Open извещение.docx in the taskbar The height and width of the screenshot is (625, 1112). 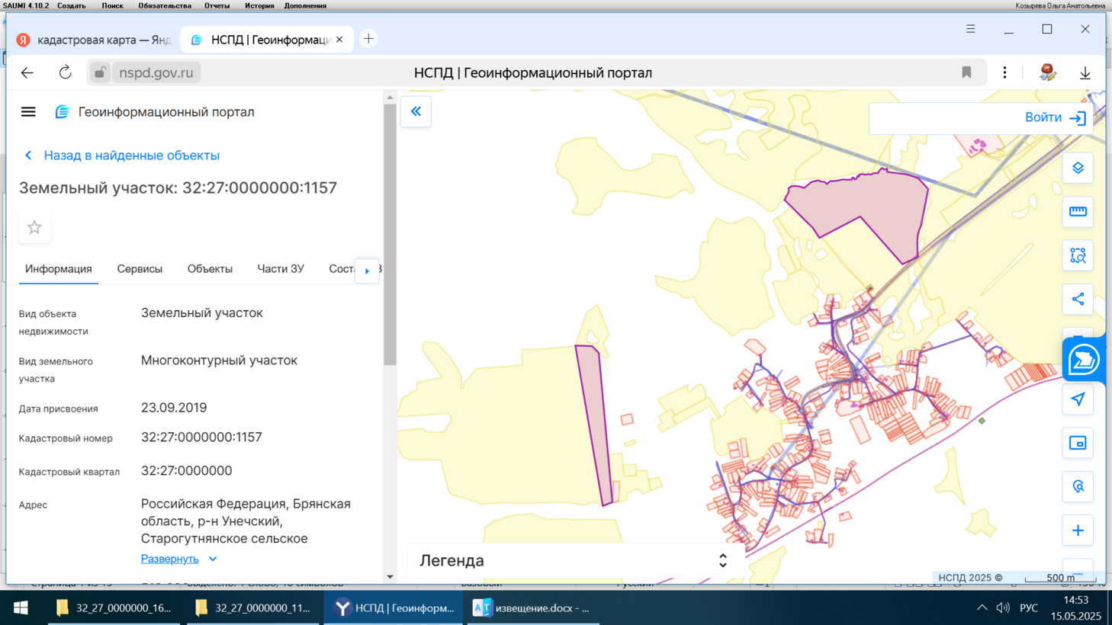click(x=532, y=608)
